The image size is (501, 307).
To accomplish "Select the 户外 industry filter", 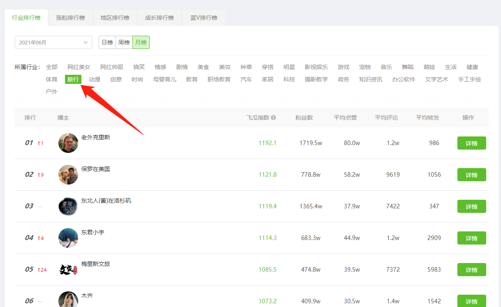I will click(x=52, y=92).
